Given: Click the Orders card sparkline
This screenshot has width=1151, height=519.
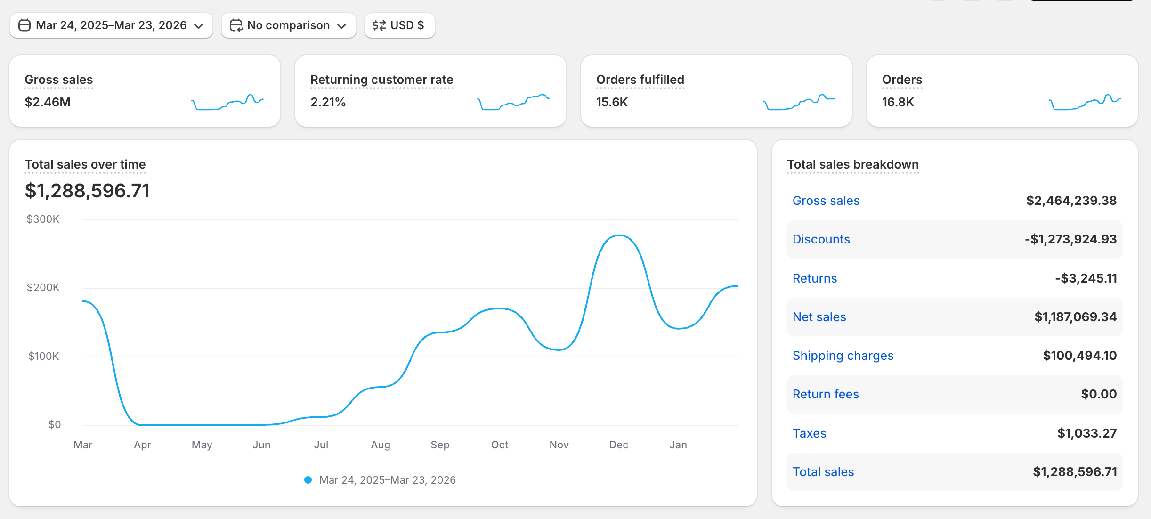Looking at the screenshot, I should [x=1085, y=102].
